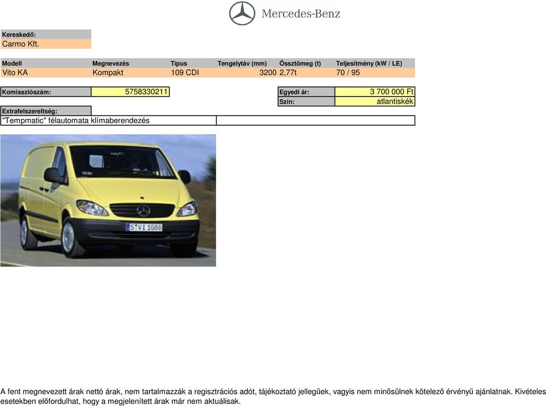Viewport: 546px width, 406px height.
Task: Click the Össztömeg (t) column header
Action: point(300,63)
